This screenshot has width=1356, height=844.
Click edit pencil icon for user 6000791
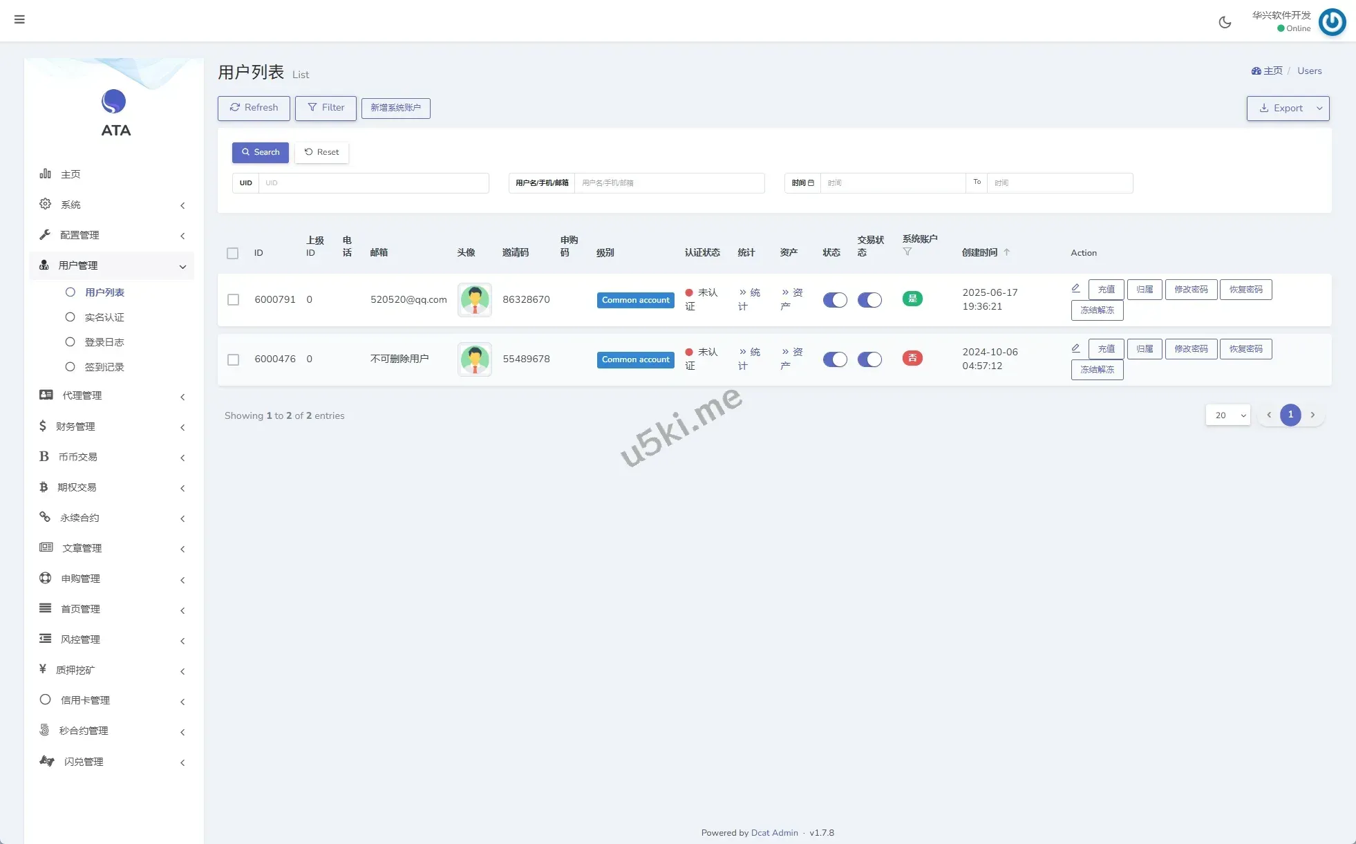tap(1075, 288)
